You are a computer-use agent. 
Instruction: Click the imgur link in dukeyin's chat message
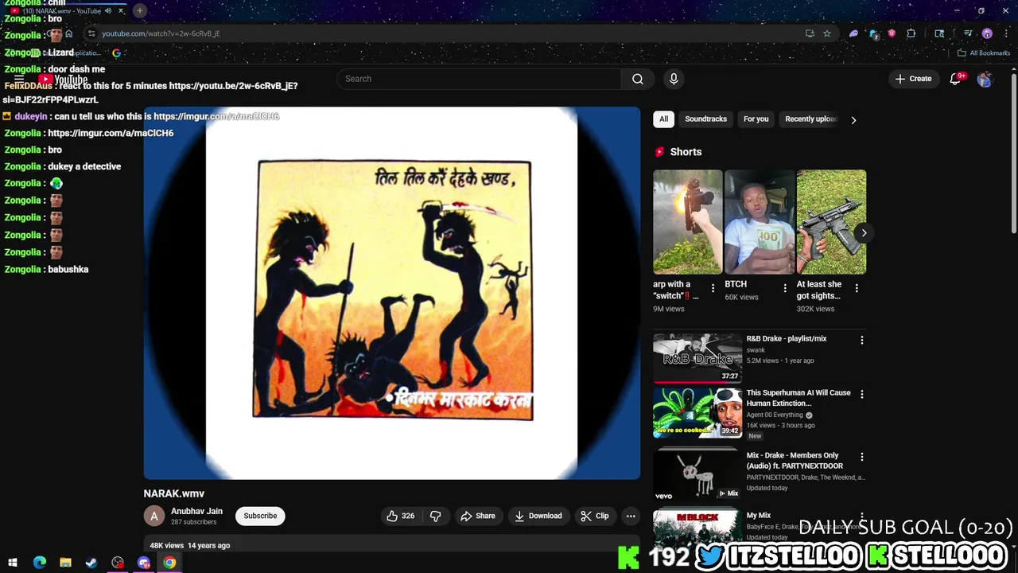click(216, 116)
